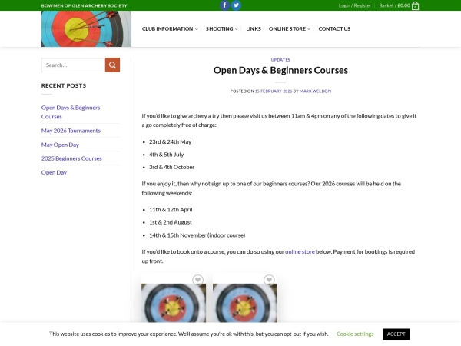Open the Facebook social icon

[224, 5]
